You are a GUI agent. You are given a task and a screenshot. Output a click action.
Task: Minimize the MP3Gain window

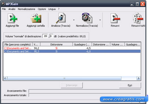point(132,4)
